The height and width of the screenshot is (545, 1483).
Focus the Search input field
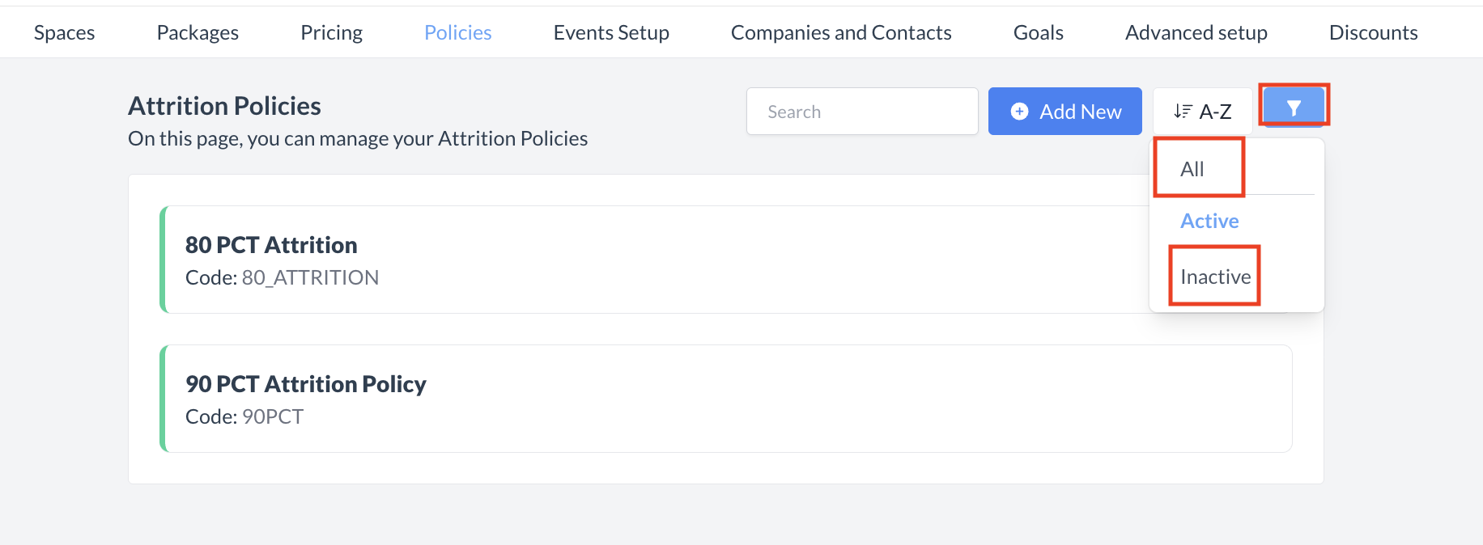[862, 112]
